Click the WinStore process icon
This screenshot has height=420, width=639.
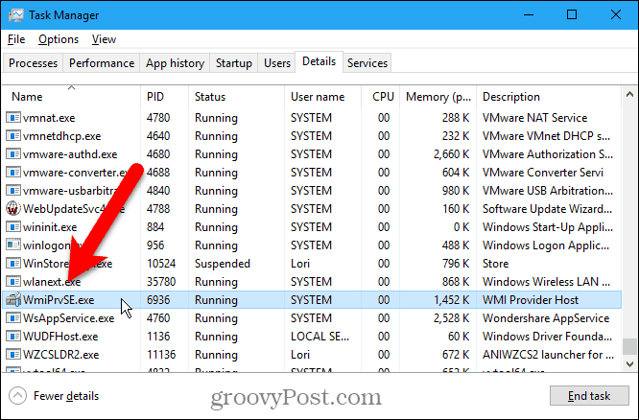coord(13,264)
